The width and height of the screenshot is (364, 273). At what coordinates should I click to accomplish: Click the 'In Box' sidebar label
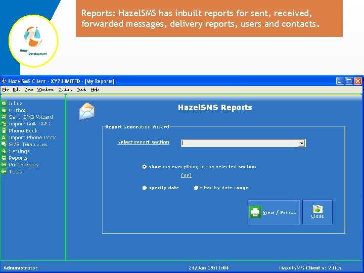point(16,103)
